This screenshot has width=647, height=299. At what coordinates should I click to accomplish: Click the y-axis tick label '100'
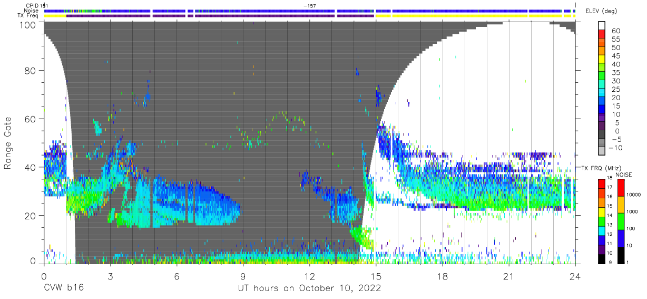coord(27,24)
